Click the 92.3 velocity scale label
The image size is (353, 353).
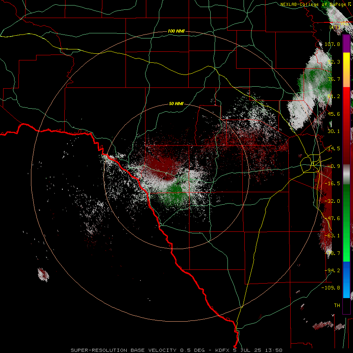pyautogui.click(x=334, y=62)
